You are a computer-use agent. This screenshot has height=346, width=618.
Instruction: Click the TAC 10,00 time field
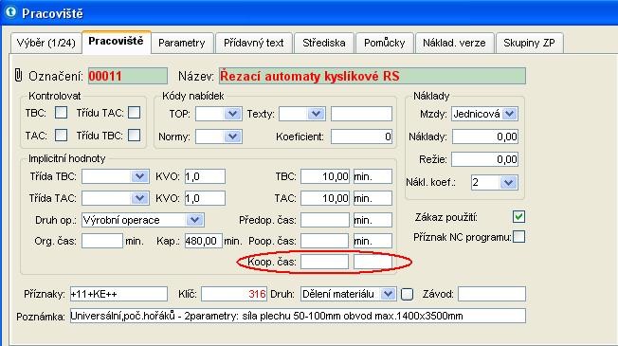click(325, 198)
